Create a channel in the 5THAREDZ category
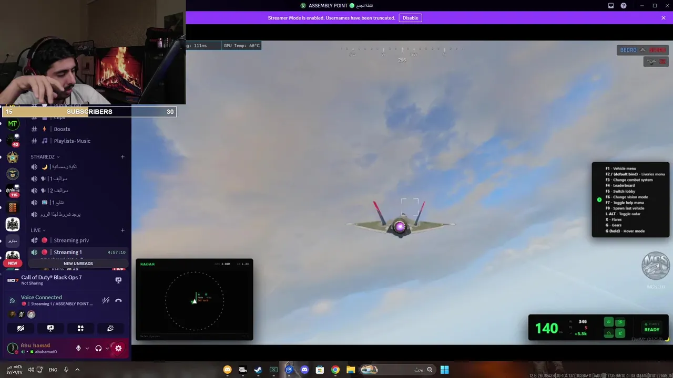The height and width of the screenshot is (378, 673). 123,156
